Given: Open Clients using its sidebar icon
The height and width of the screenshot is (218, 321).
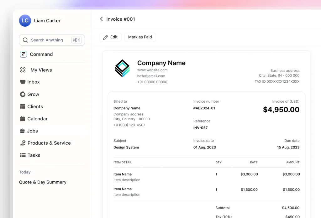Looking at the screenshot, I should click(x=23, y=106).
